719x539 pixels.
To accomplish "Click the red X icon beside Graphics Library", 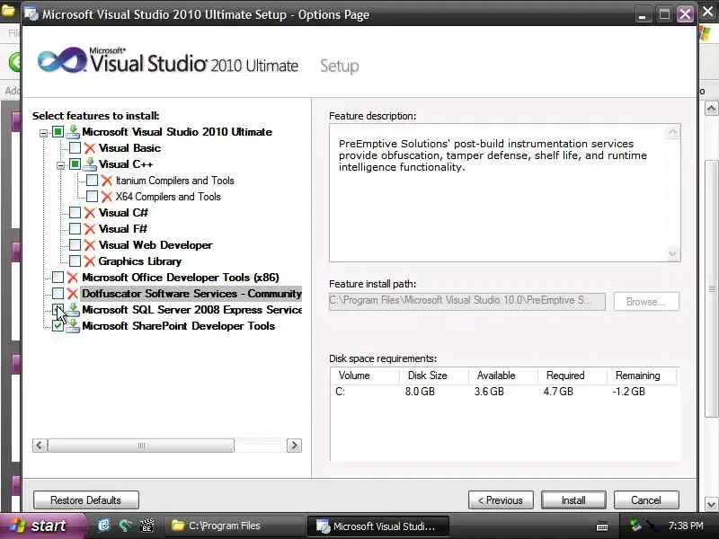I will click(x=90, y=261).
